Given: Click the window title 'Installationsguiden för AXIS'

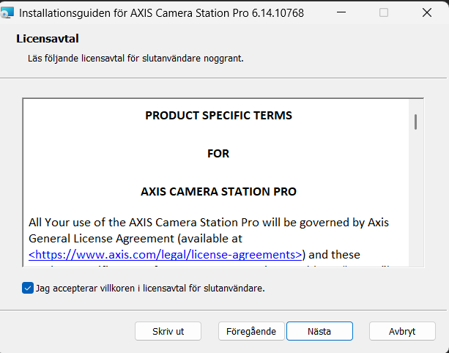Looking at the screenshot, I should pos(161,13).
